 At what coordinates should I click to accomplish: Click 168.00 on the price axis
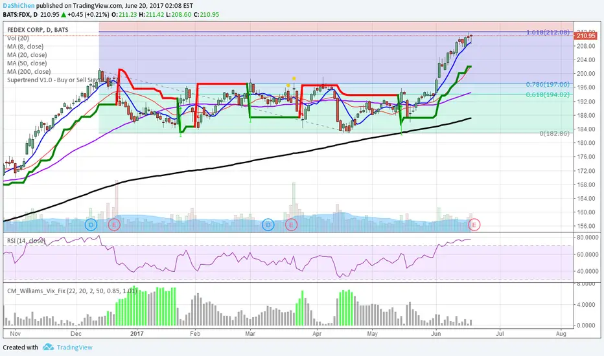pos(586,184)
